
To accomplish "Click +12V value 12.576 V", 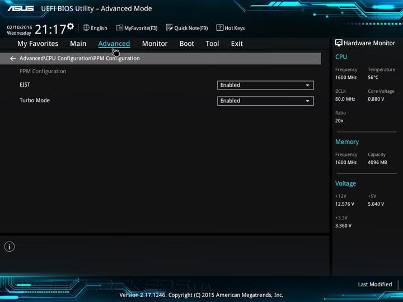I will (345, 204).
